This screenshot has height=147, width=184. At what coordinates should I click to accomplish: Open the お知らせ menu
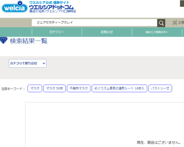pyautogui.click(x=107, y=32)
